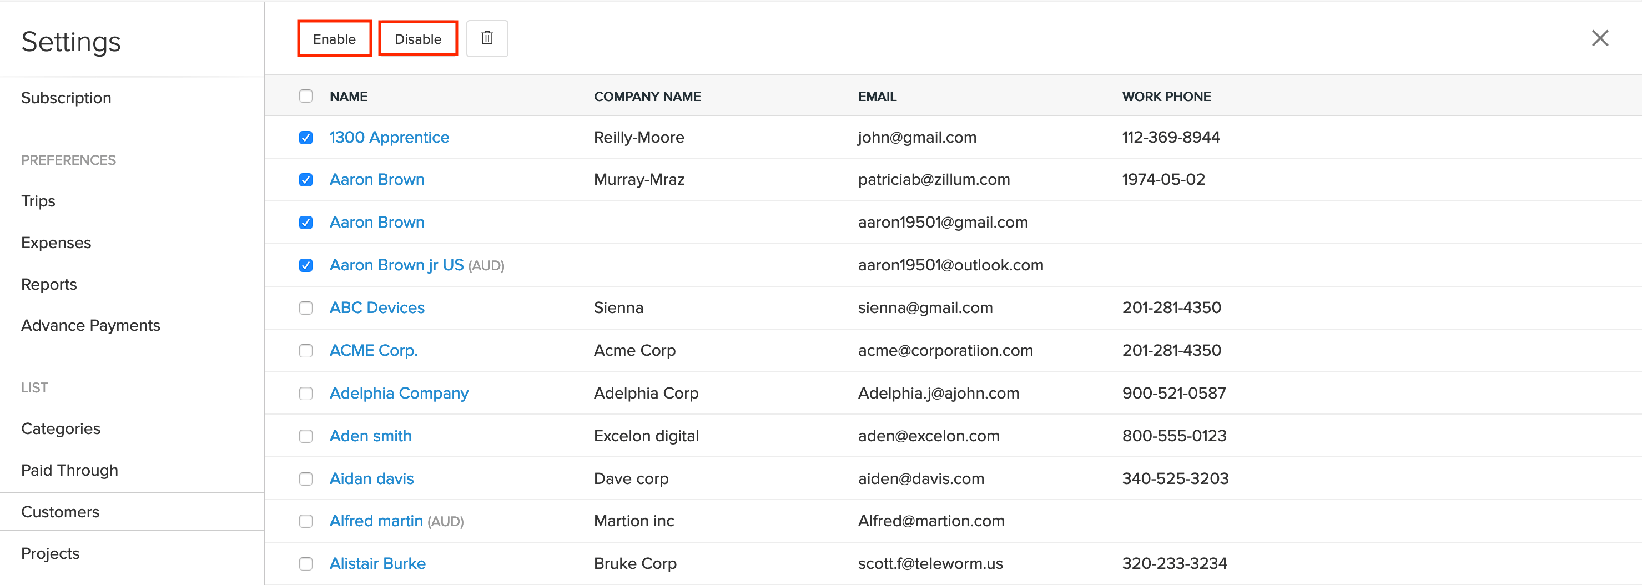Select Projects in the sidebar
Image resolution: width=1642 pixels, height=585 pixels.
[x=51, y=553]
